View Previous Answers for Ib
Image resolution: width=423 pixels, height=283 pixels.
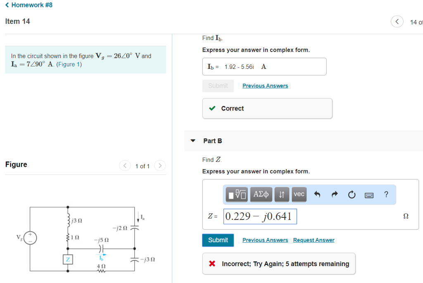(265, 86)
